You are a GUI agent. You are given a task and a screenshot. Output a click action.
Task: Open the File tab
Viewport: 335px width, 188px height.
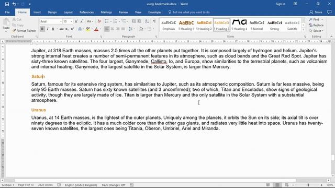point(7,12)
